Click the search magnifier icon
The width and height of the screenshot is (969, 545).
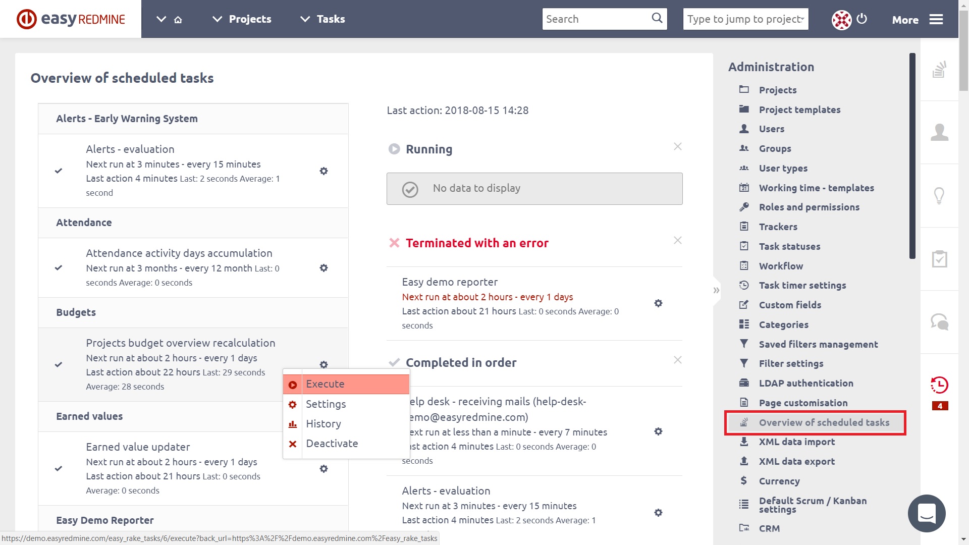(657, 19)
